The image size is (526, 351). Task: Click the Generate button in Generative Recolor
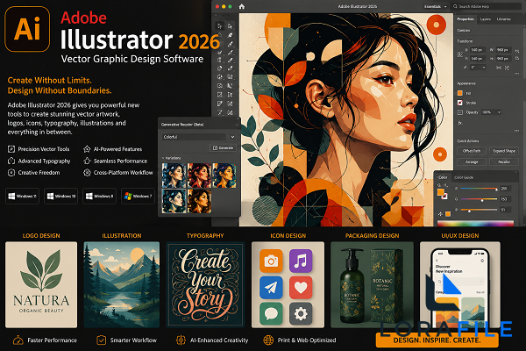tap(223, 147)
